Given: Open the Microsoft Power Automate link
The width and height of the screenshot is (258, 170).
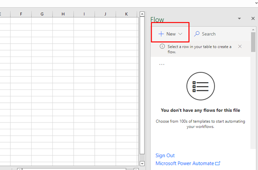Looking at the screenshot, I should [188, 164].
